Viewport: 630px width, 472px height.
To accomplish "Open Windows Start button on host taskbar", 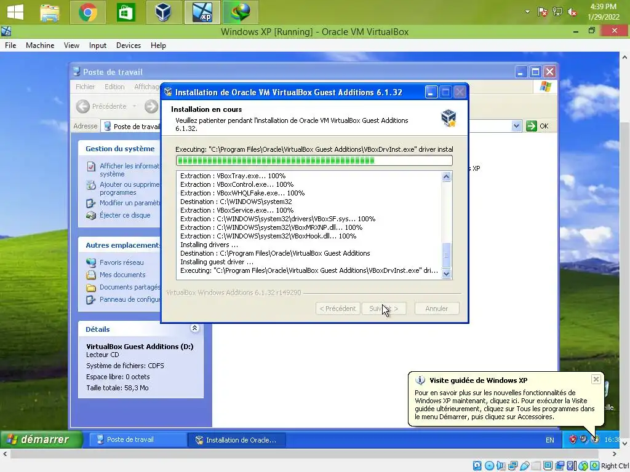I will click(15, 12).
